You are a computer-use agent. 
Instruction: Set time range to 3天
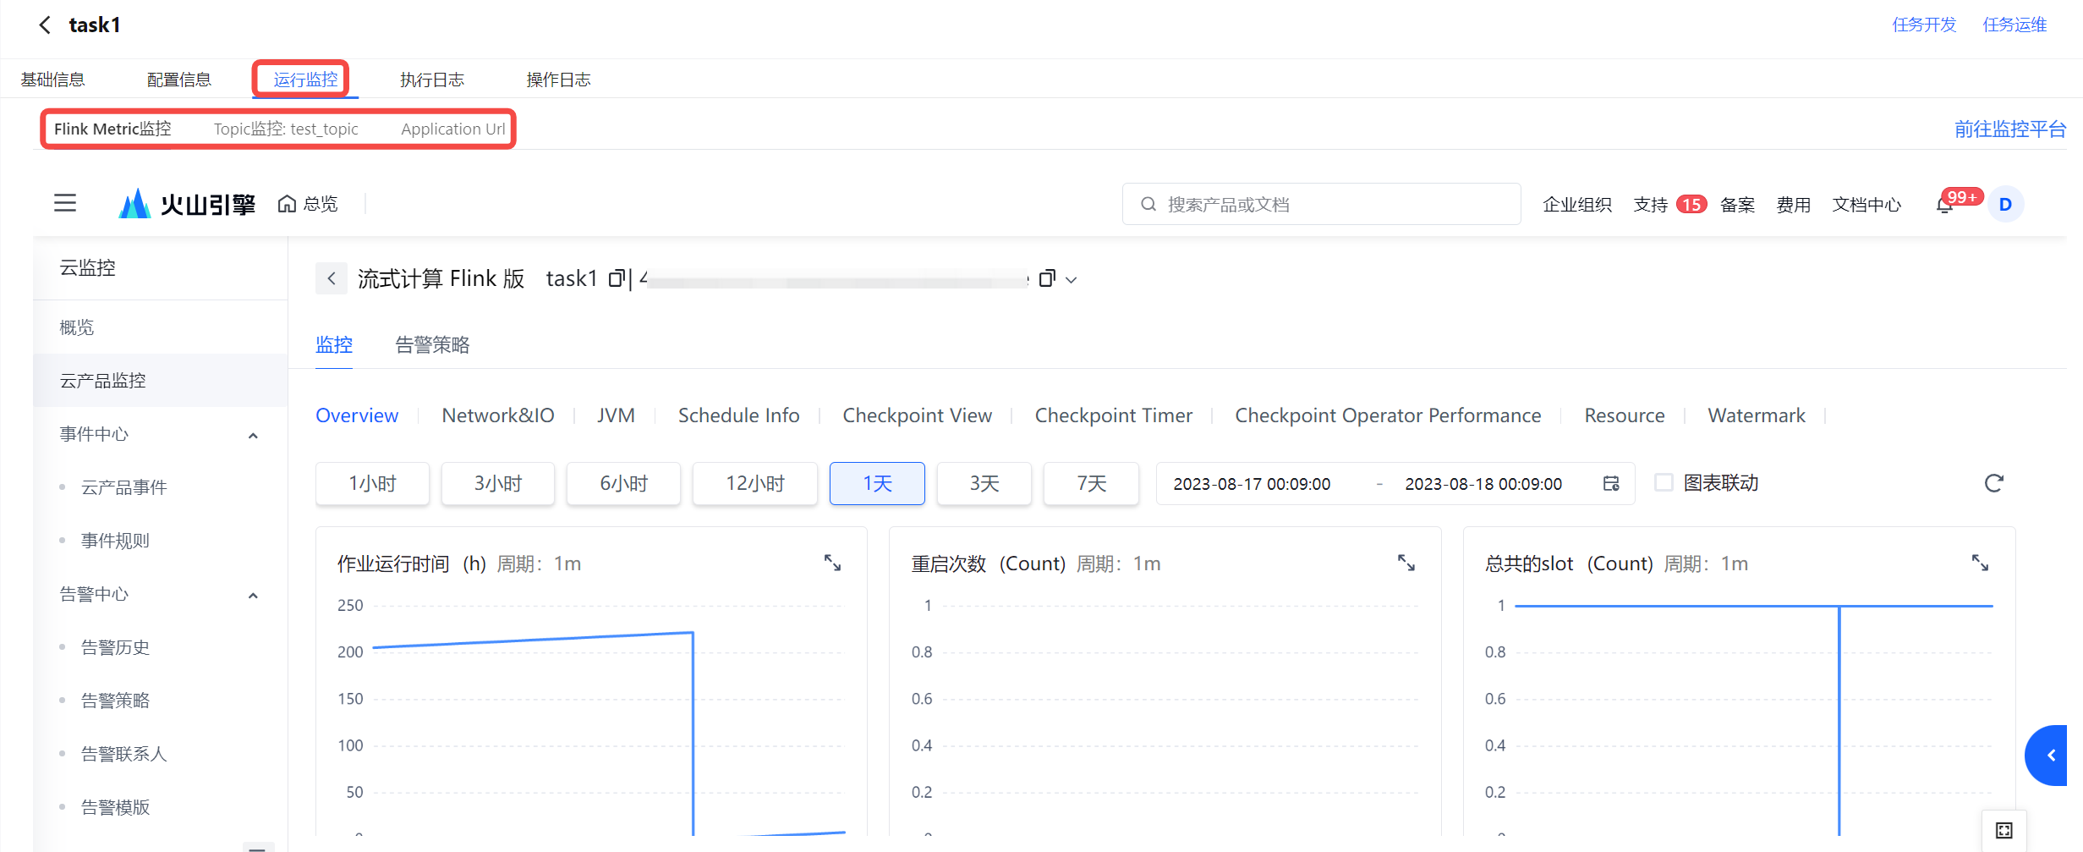point(984,483)
